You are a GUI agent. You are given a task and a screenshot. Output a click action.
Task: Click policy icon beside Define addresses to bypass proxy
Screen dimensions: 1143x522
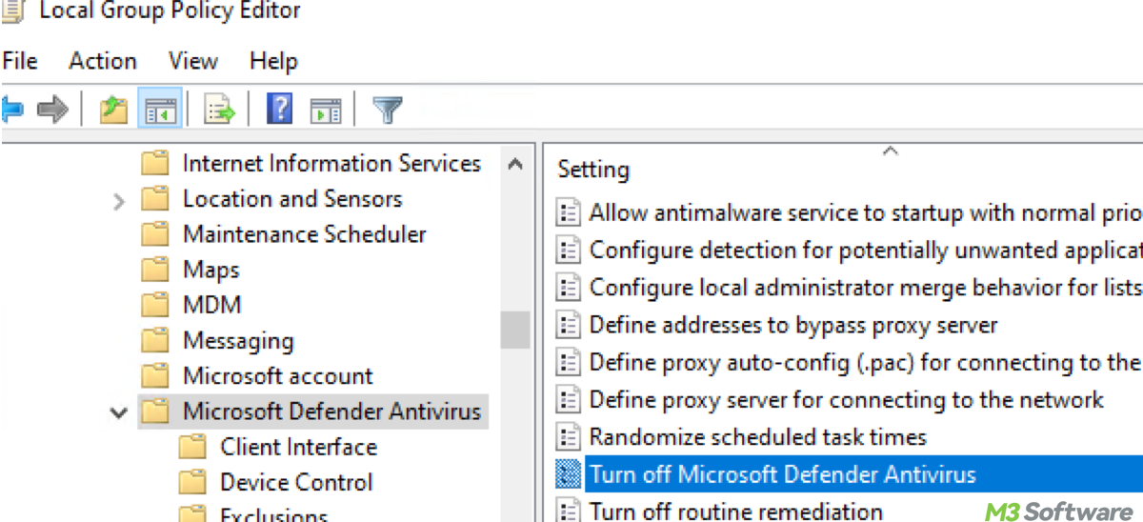point(569,325)
